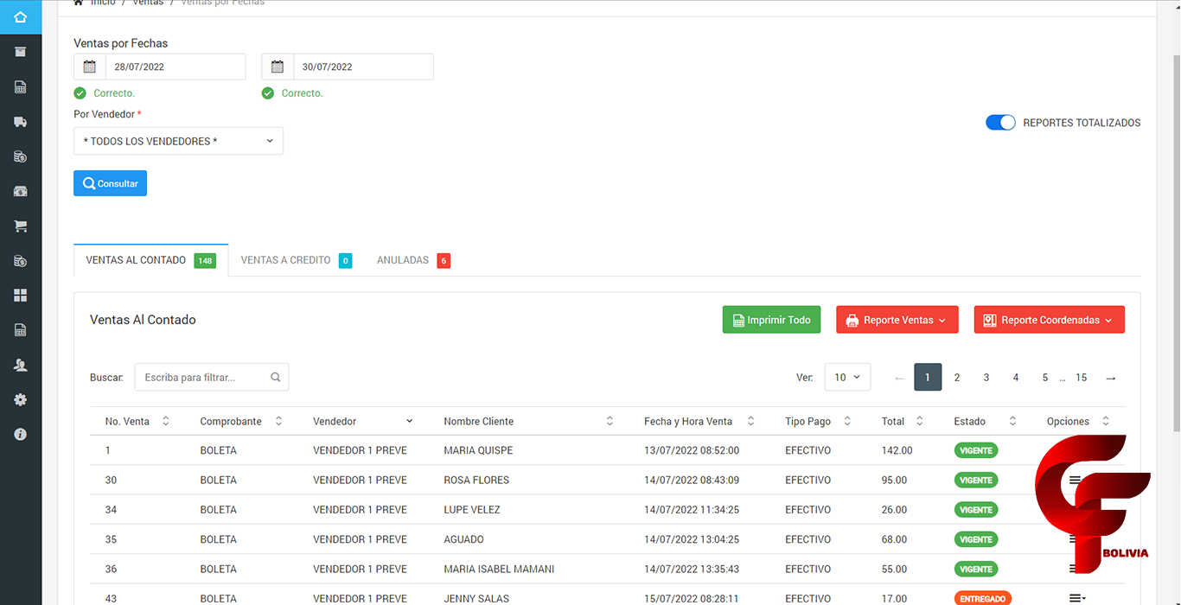Open the archive box sidebar icon
The image size is (1181, 605).
[21, 52]
